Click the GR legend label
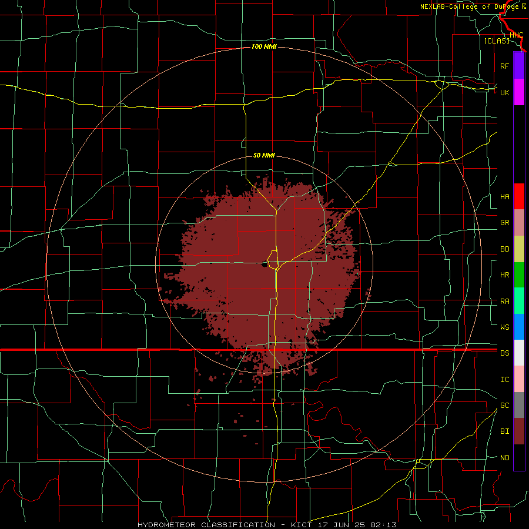The width and height of the screenshot is (529, 529). click(x=504, y=223)
